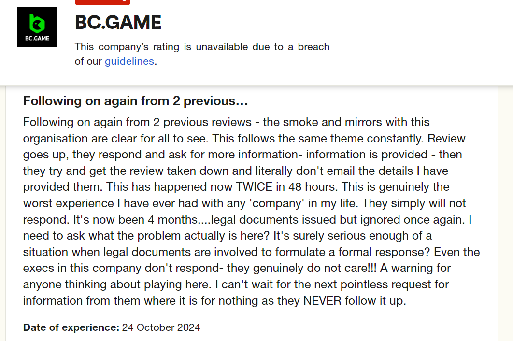Click the phrase 'worst experience' in the review
Image resolution: width=513 pixels, height=341 pixels.
pos(65,203)
